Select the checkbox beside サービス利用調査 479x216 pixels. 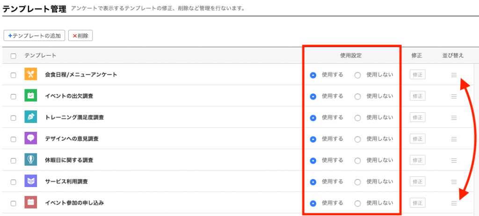pos(14,182)
